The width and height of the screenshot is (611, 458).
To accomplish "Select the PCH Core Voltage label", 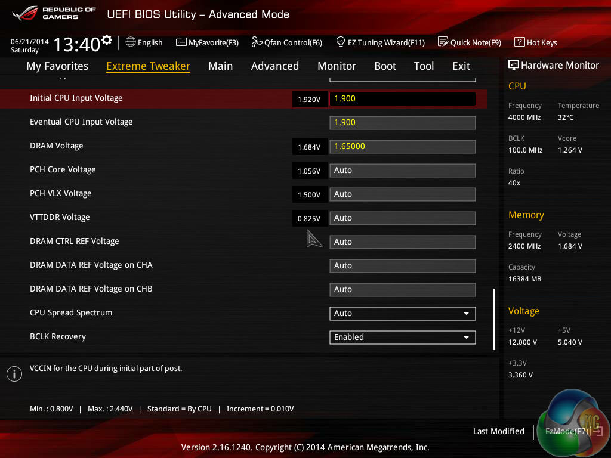I will (63, 170).
